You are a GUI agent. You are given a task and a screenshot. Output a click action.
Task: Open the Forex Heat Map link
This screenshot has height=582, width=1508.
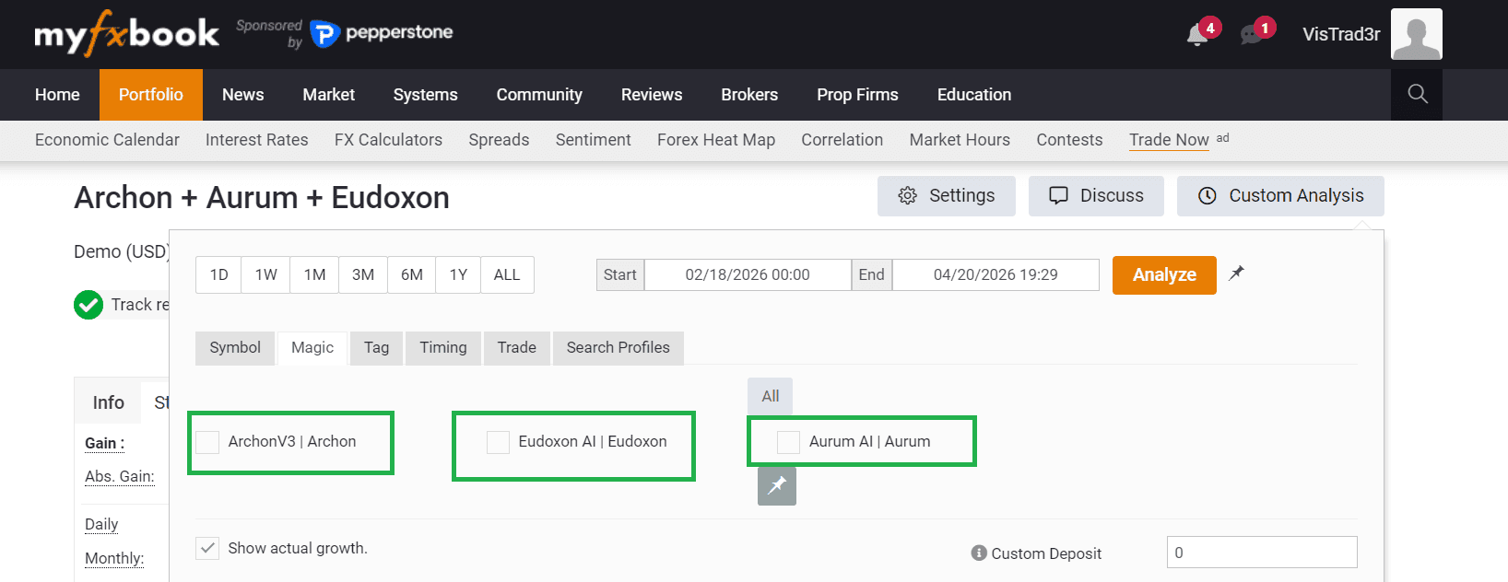tap(716, 140)
